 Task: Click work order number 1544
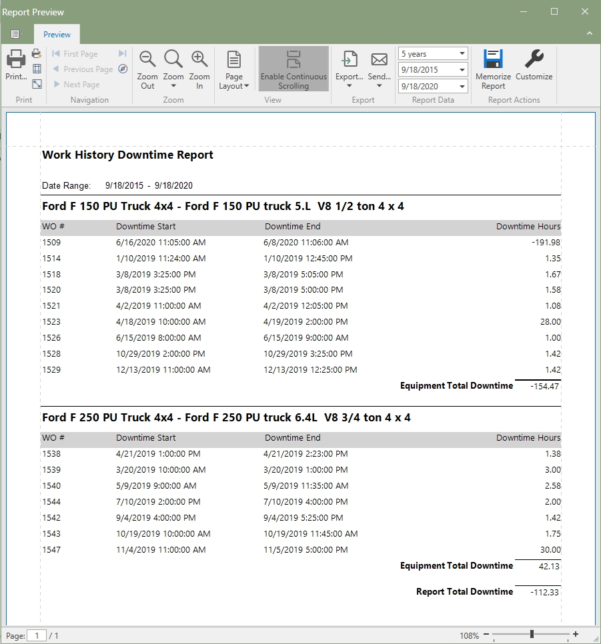pos(51,502)
